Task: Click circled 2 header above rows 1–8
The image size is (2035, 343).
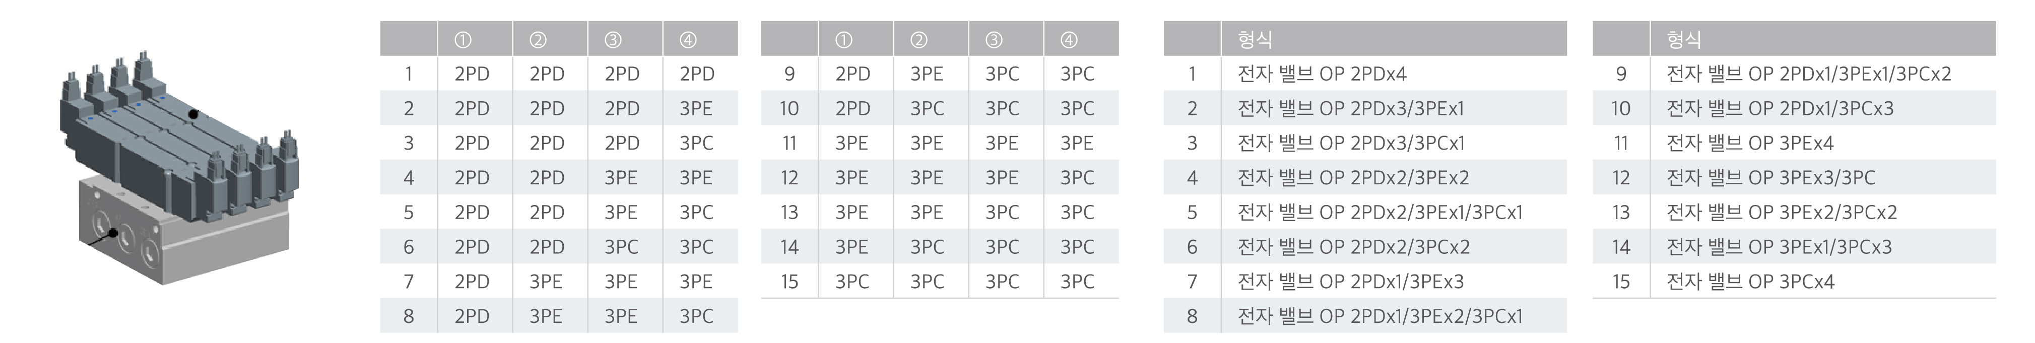Action: pos(538,39)
